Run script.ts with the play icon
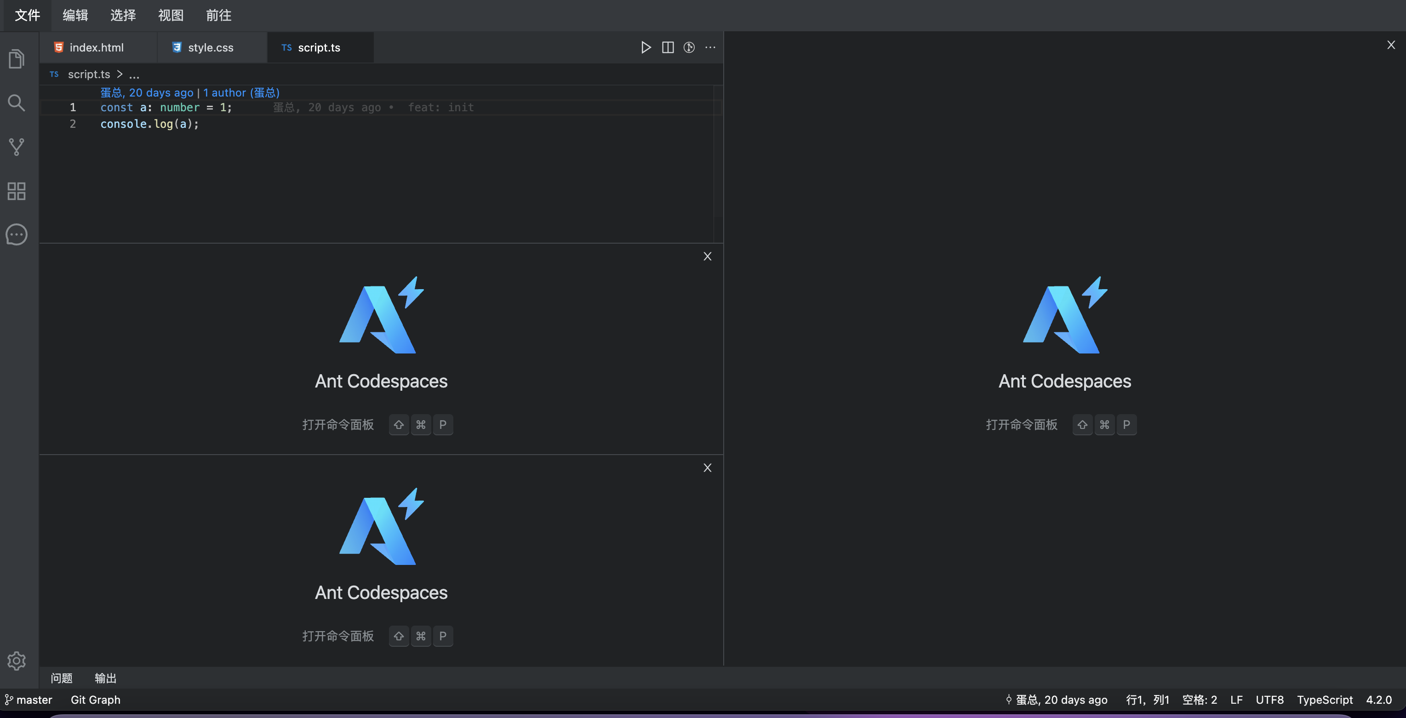The width and height of the screenshot is (1406, 718). tap(646, 47)
